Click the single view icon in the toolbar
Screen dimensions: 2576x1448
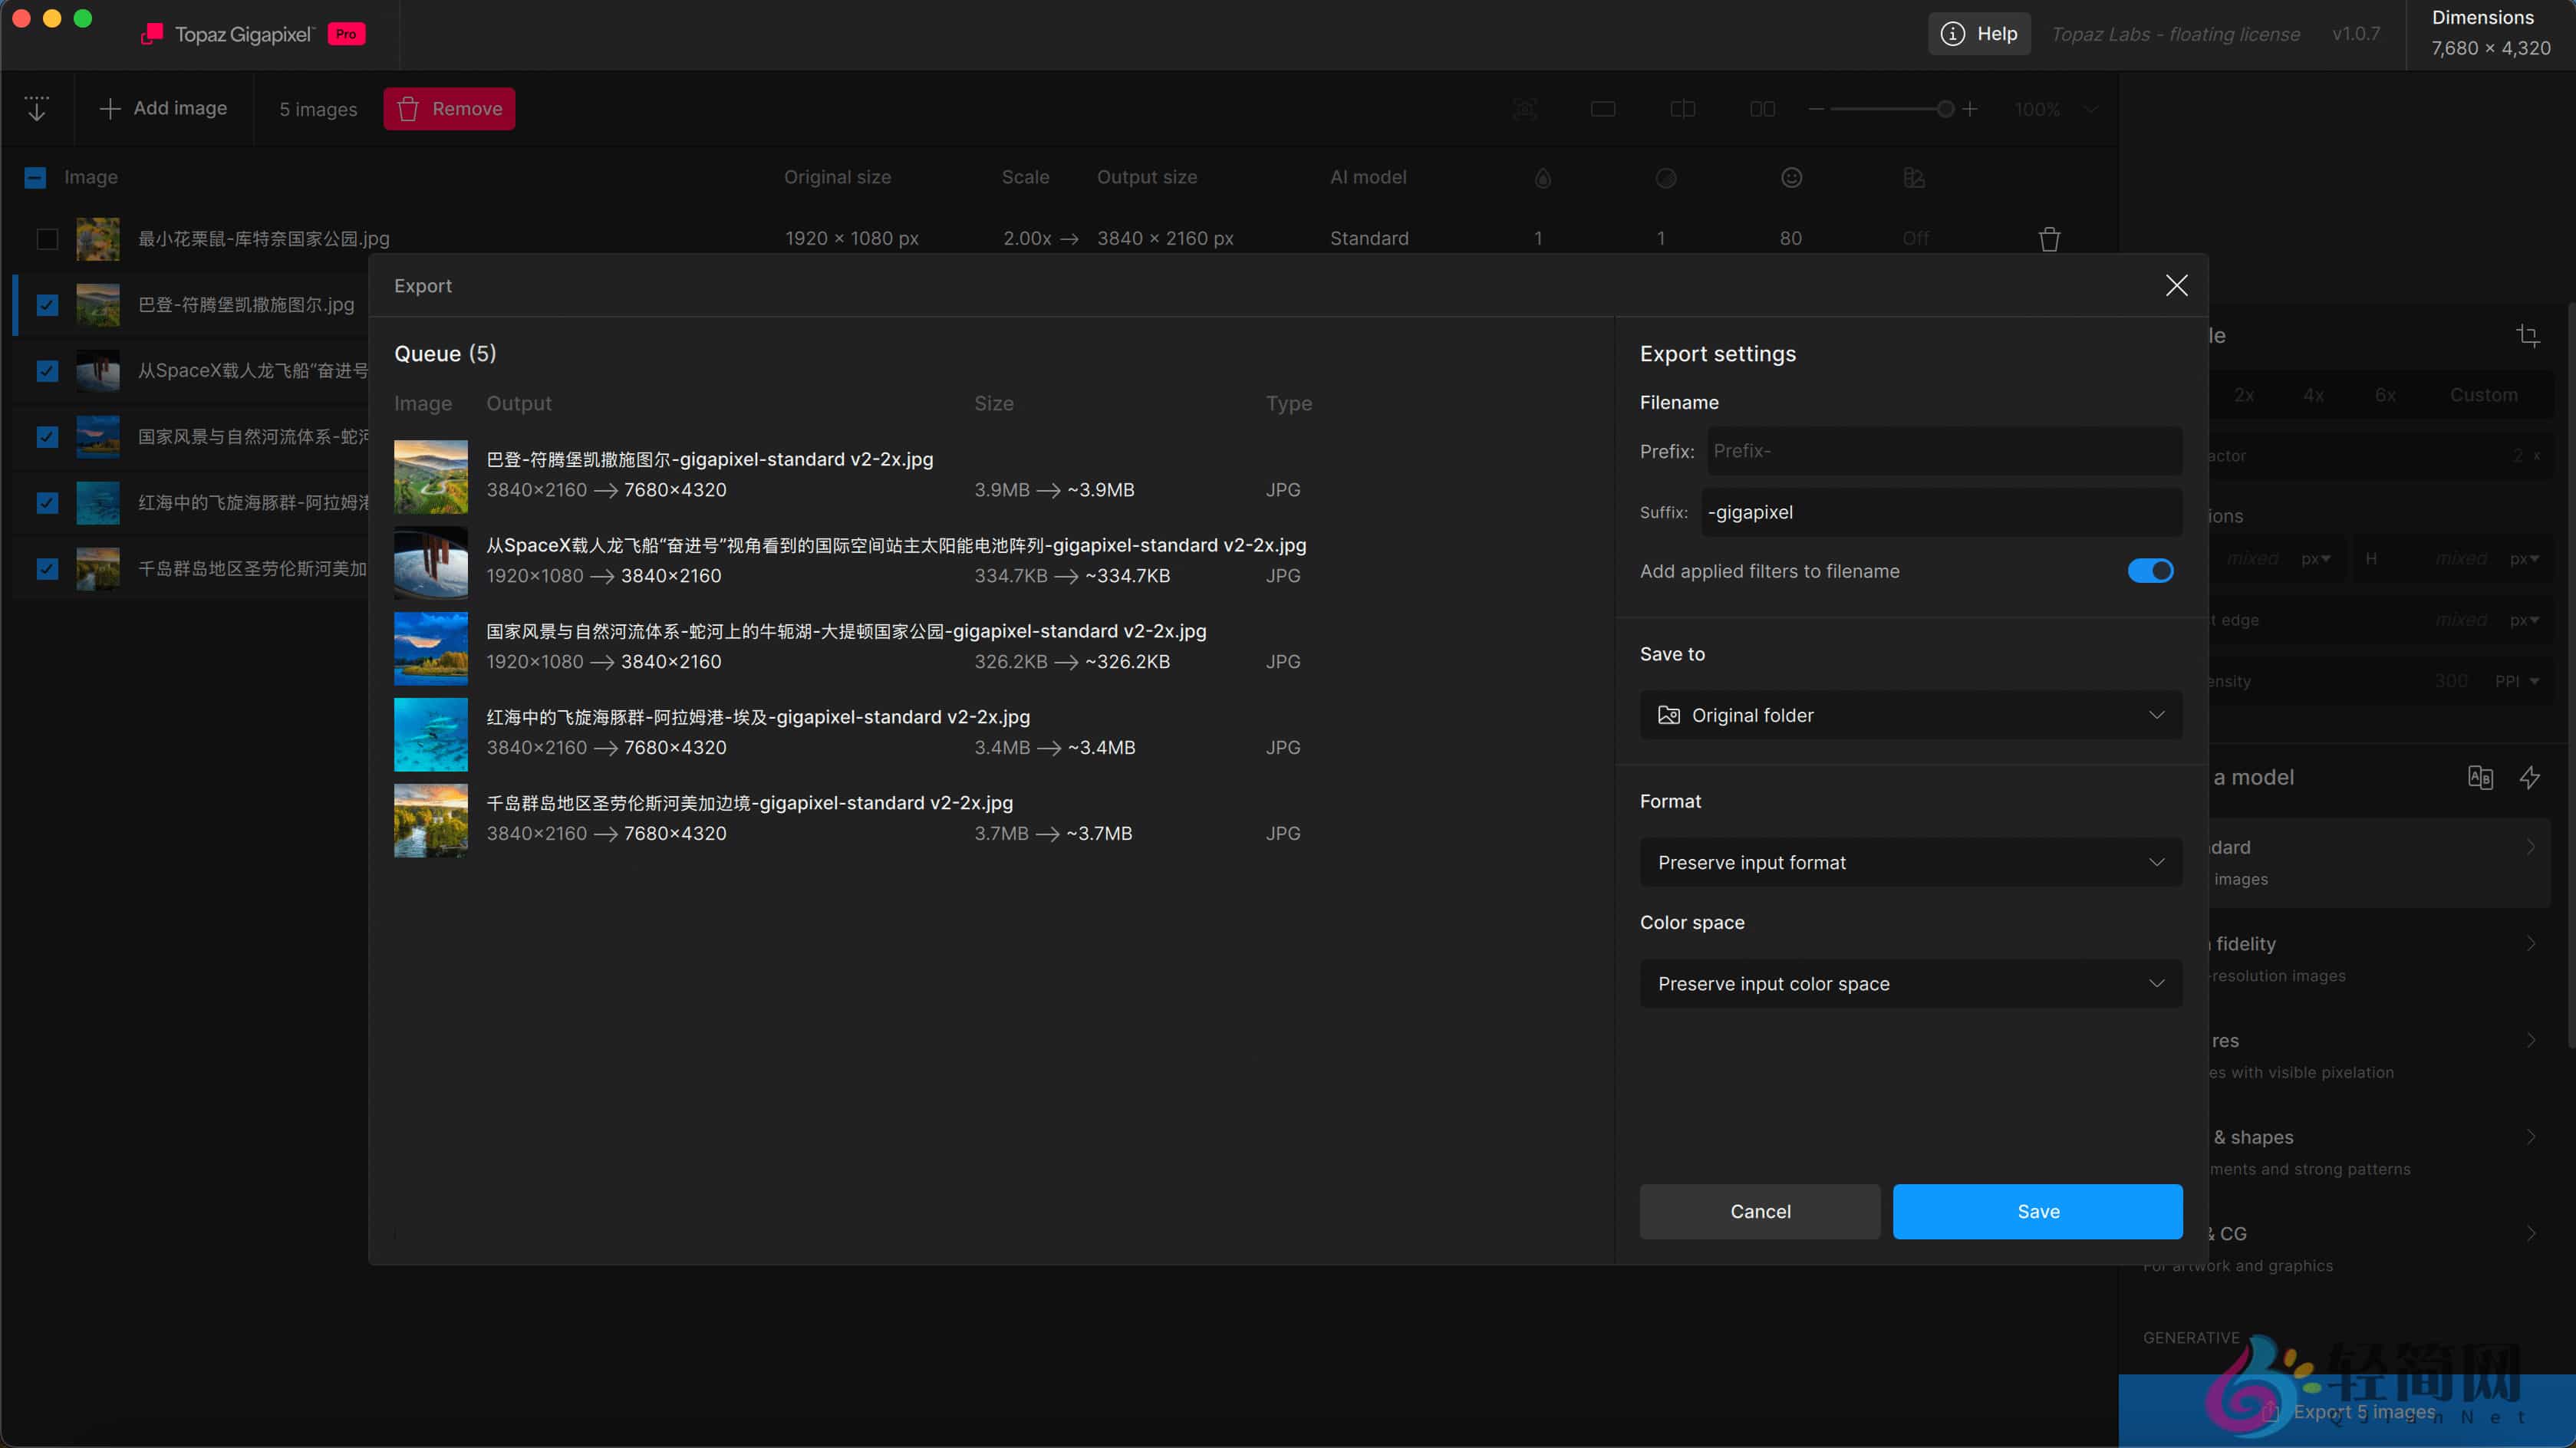pos(1603,109)
